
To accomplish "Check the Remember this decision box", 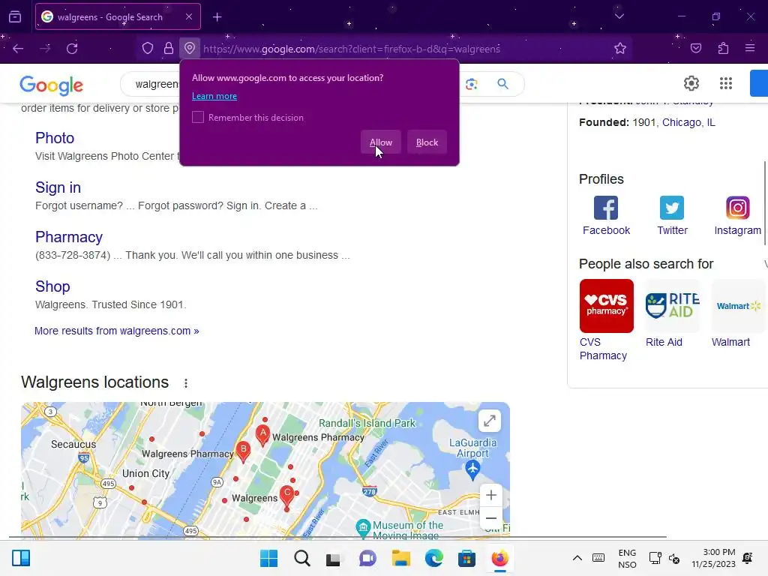I will pyautogui.click(x=198, y=117).
